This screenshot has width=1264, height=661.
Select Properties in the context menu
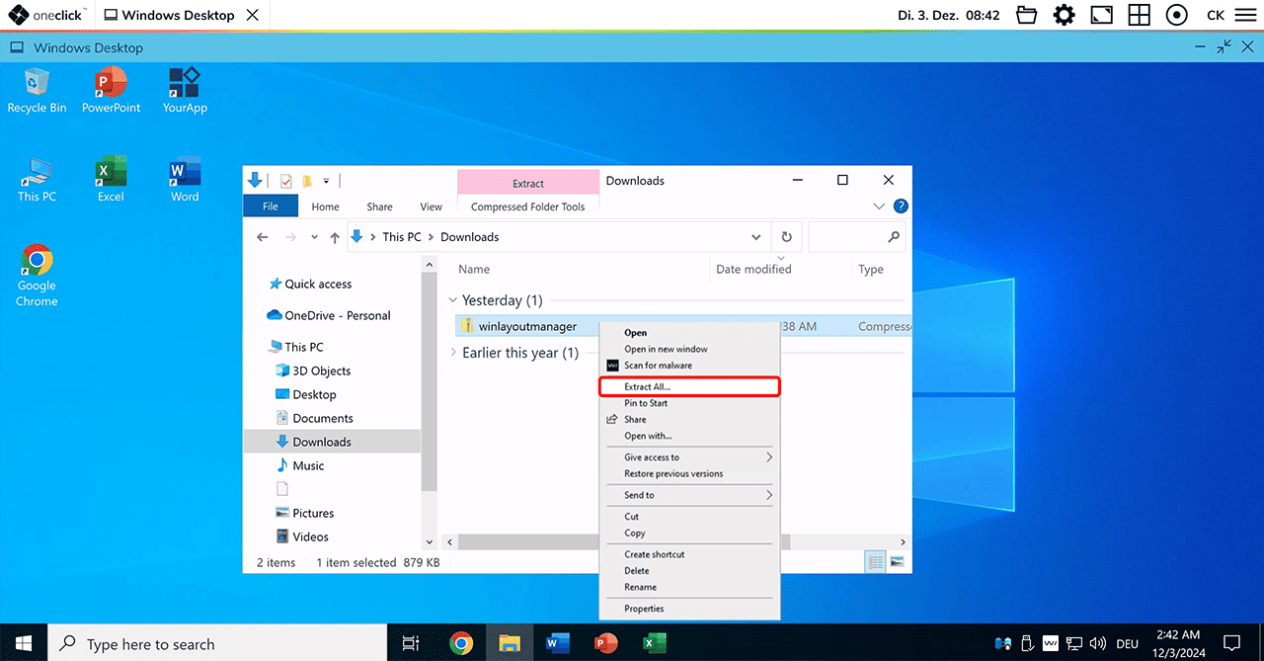(x=644, y=609)
